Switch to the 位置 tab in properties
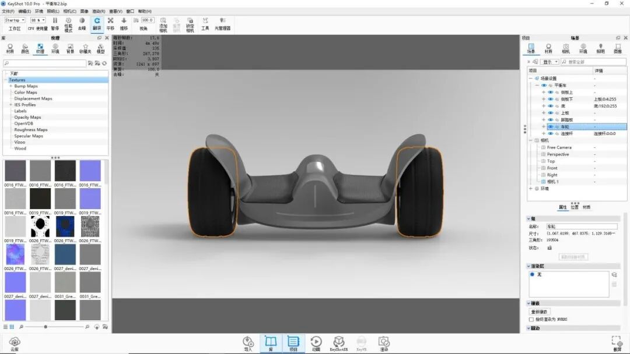 (x=575, y=207)
